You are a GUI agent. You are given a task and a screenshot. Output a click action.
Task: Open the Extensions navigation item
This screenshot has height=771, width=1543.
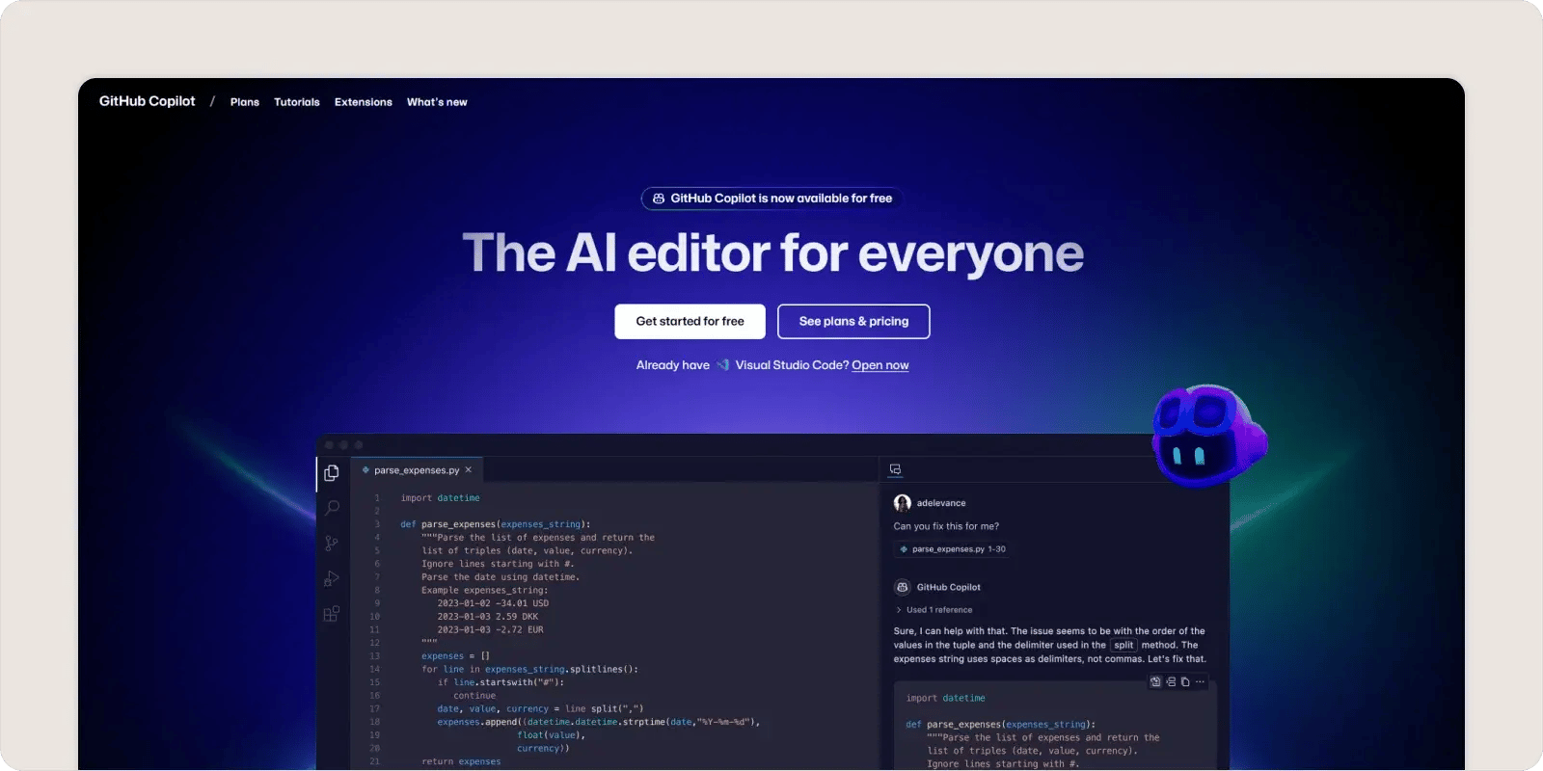(x=364, y=102)
